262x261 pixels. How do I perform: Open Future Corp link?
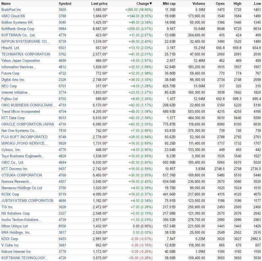(10, 73)
